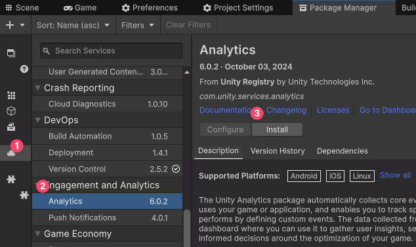416x247 pixels.
Task: Select the Updates arrow icon in sidebar
Action: [x=24, y=69]
